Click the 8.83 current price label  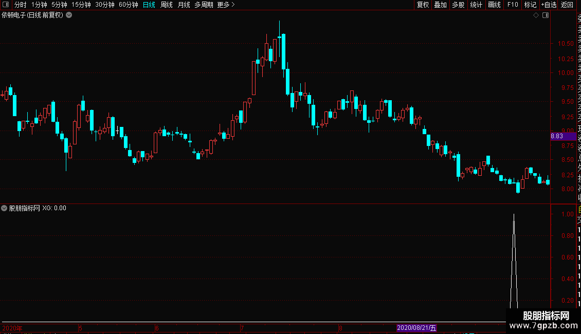click(x=563, y=136)
